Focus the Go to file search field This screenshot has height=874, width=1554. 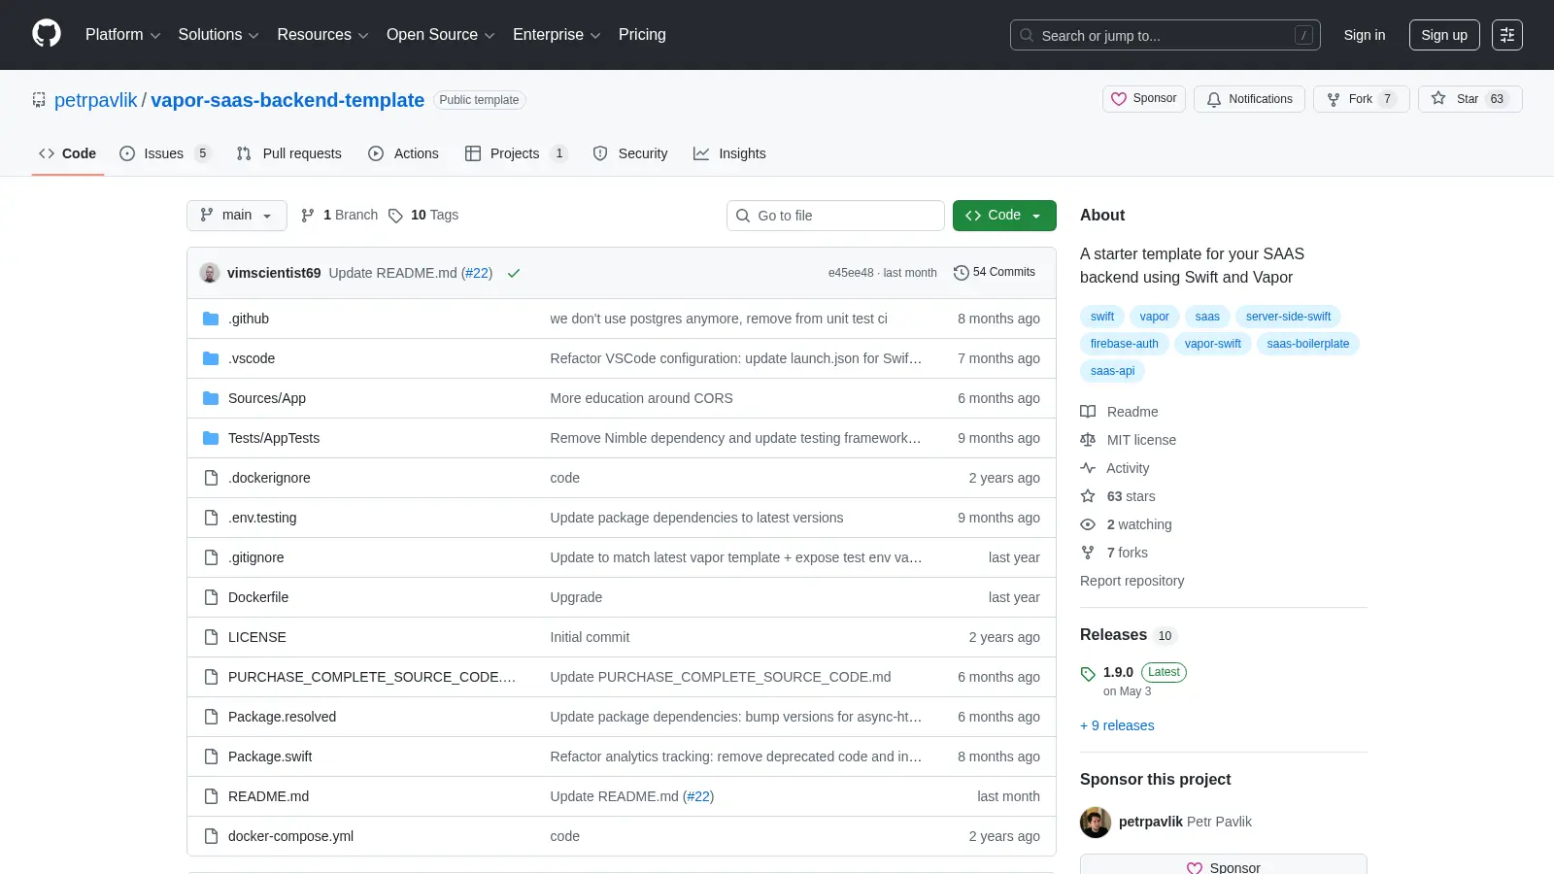(x=835, y=216)
